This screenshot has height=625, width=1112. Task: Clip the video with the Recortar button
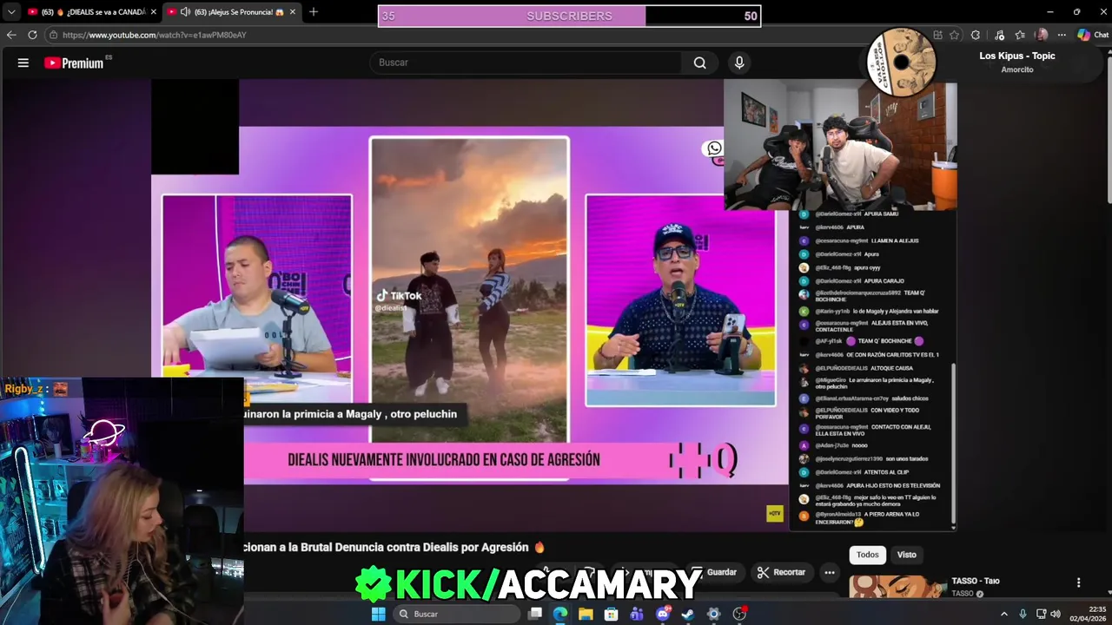(x=781, y=572)
